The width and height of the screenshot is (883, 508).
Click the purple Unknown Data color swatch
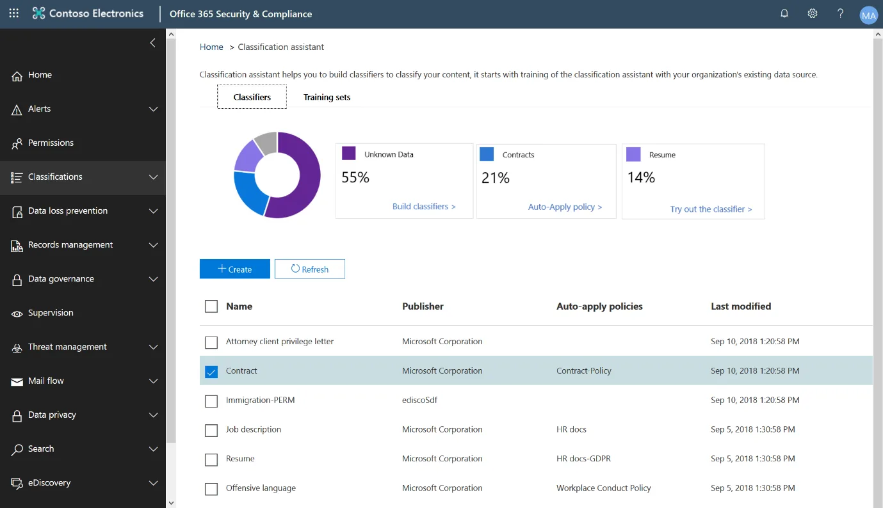coord(348,154)
